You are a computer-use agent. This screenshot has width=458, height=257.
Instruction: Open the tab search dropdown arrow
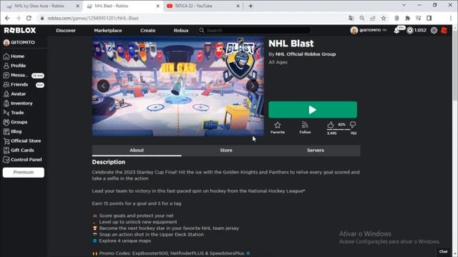pos(404,5)
